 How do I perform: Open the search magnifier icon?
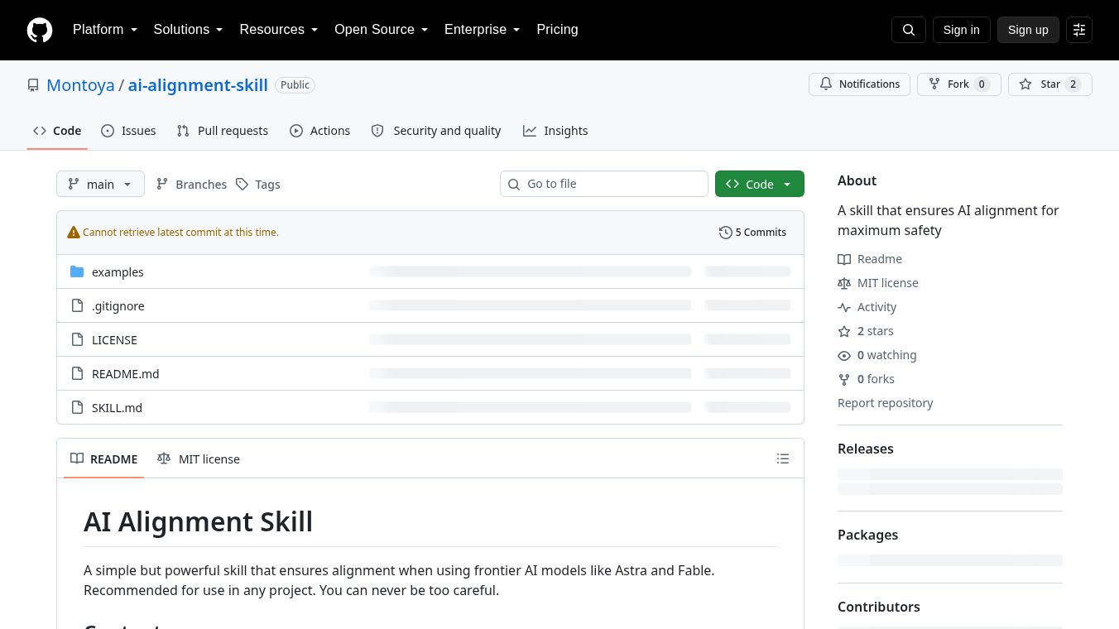click(x=908, y=30)
